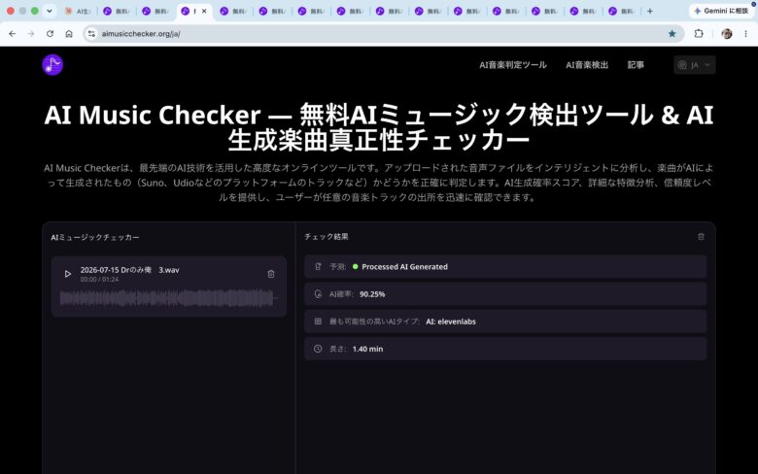Screen dimensions: 758x474
Task: Click the file name 2026-07-15 Drのみ俺 3.wav
Action: point(129,270)
